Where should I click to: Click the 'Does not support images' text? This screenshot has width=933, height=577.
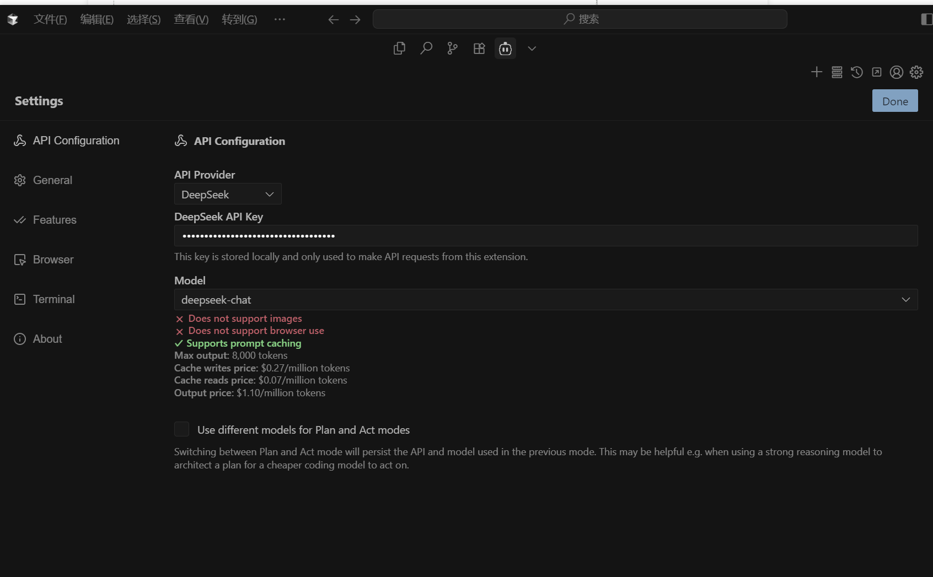pos(245,319)
